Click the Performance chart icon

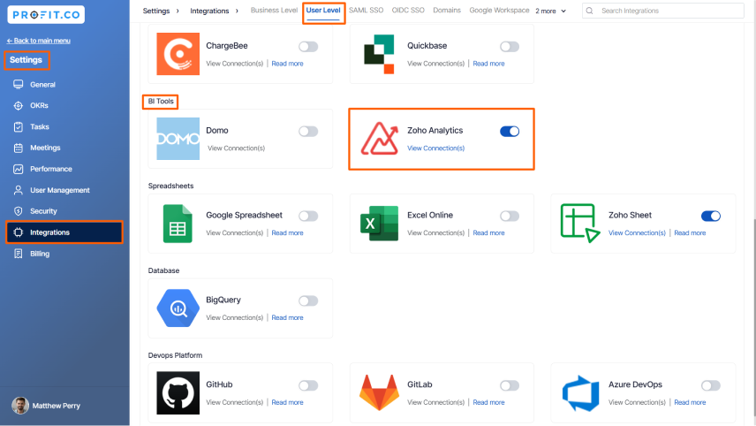click(19, 169)
